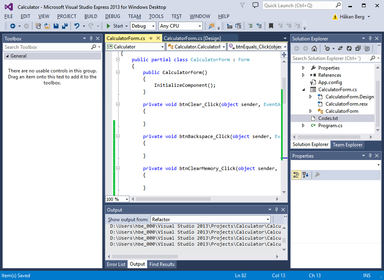Click the account warning triangle icon
384x280 pixels.
(335, 17)
